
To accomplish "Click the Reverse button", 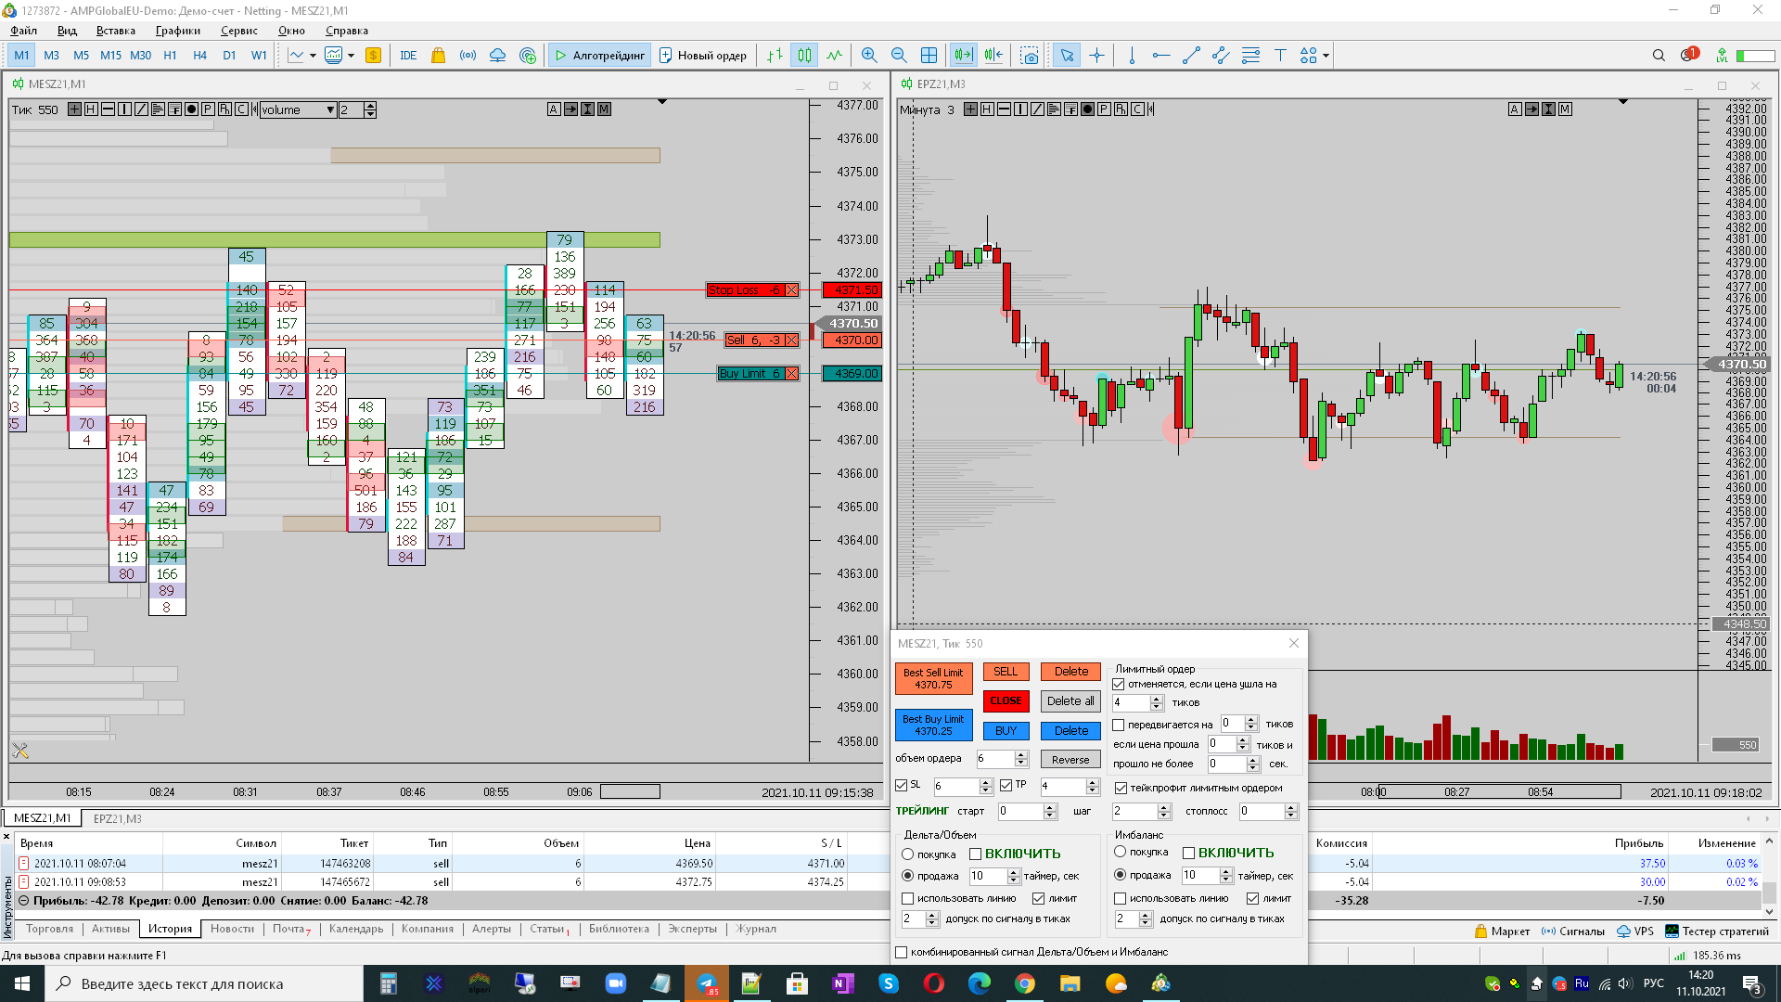I will click(x=1070, y=760).
